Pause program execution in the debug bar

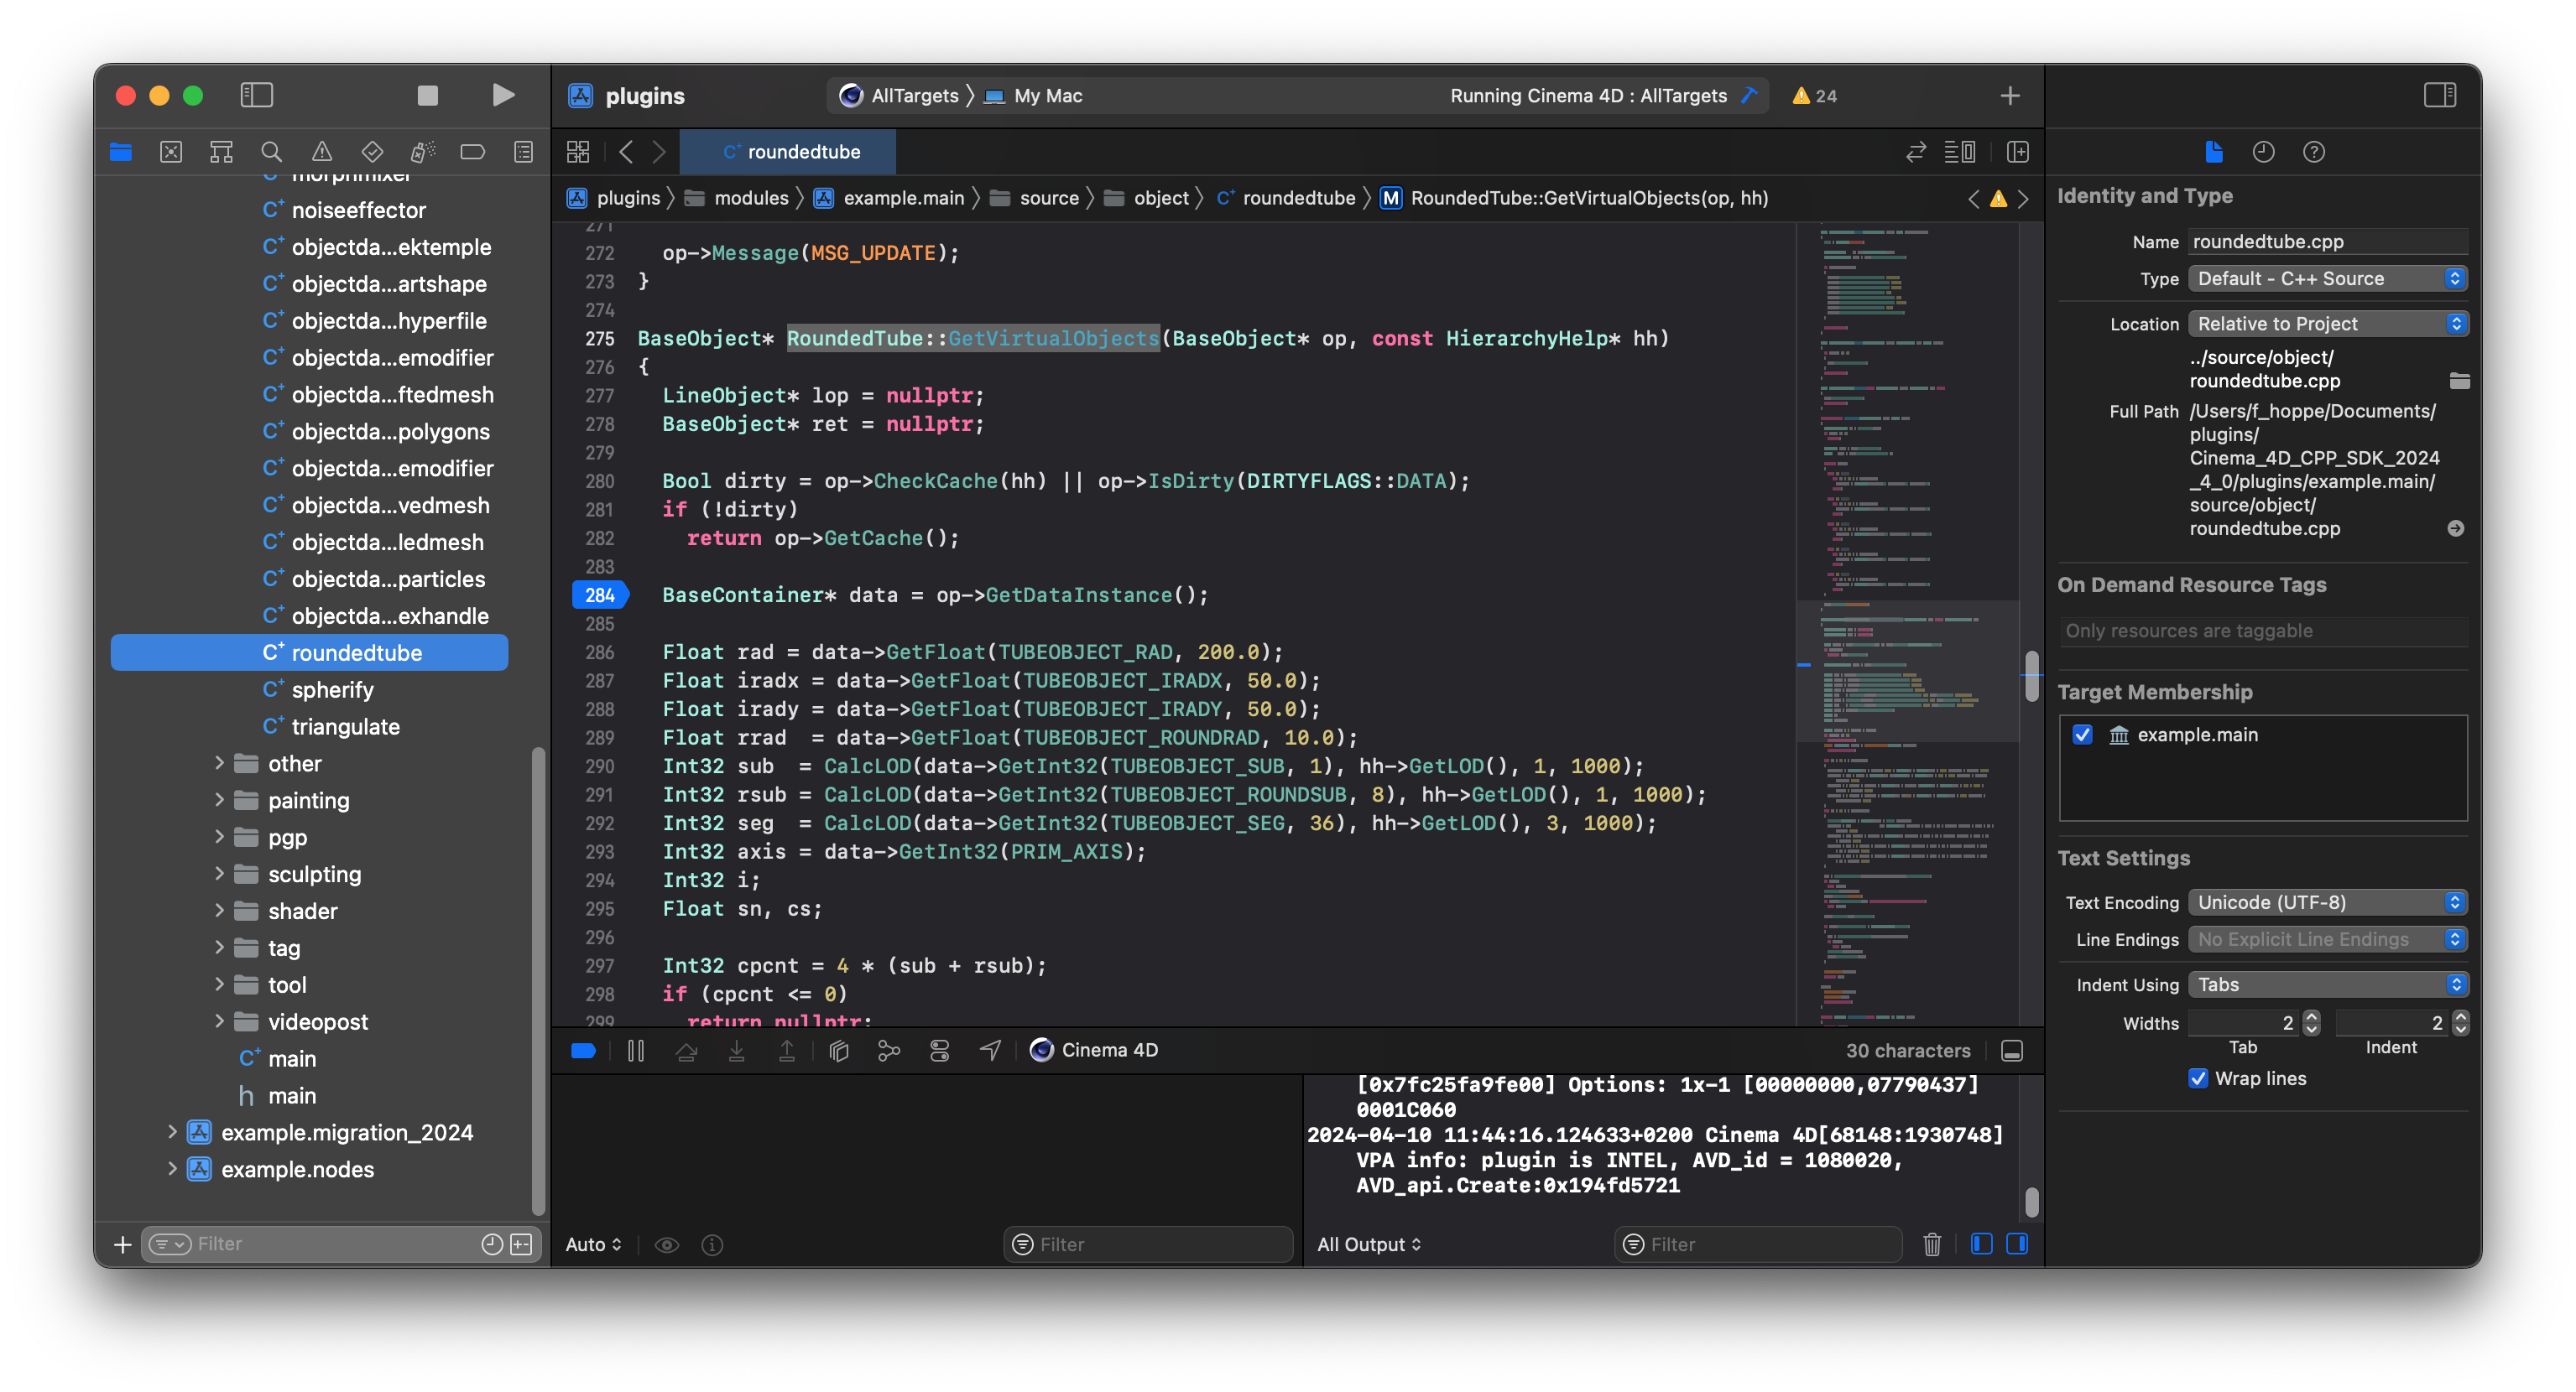pos(636,1049)
